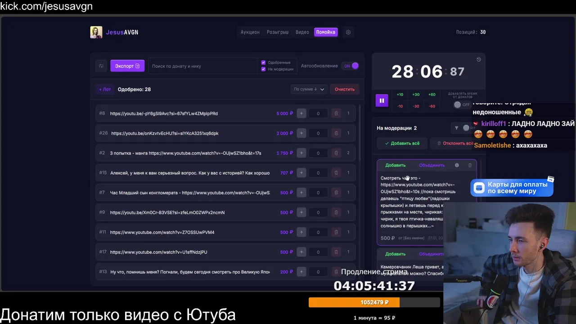Click the lot #9 youtu.be link text
Screen dimensions: 576x324
coord(167,212)
